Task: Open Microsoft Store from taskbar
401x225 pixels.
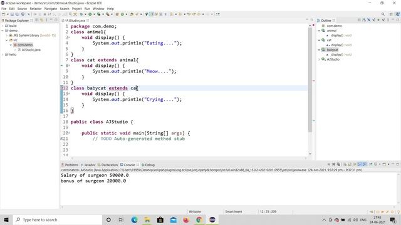Action: [160, 219]
